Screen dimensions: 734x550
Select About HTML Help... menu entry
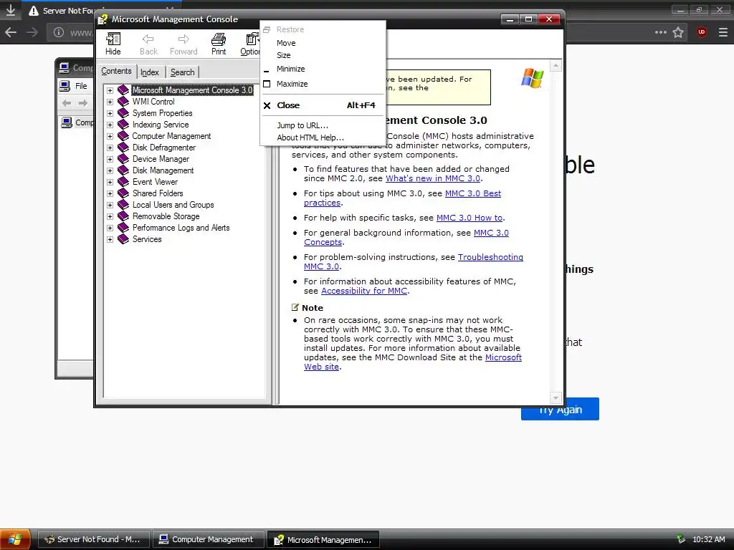point(323,137)
